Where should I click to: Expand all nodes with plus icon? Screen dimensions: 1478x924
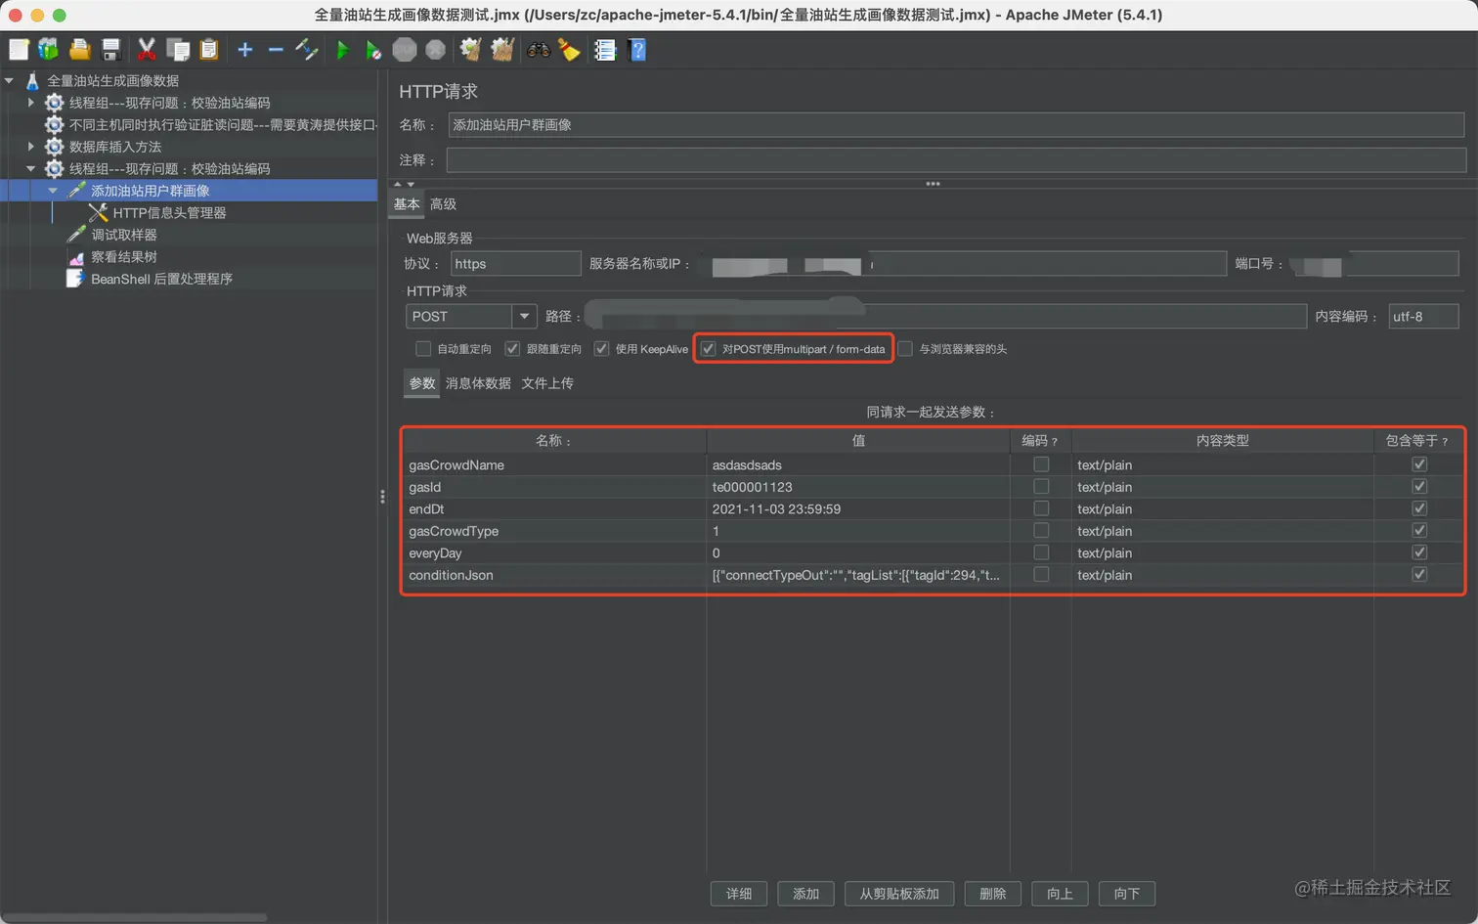[245, 49]
